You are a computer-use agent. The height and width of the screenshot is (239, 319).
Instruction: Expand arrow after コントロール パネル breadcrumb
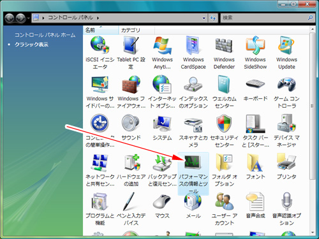pos(98,18)
